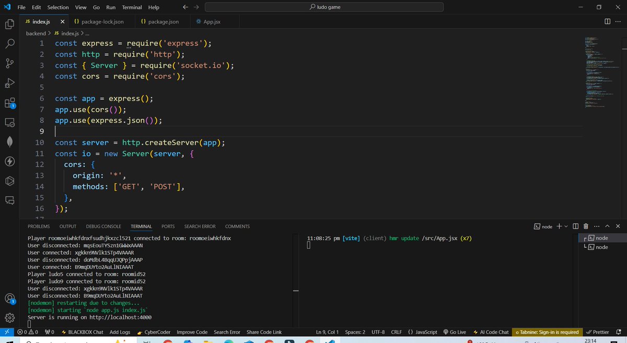Screen dimensions: 627x343
Task: Click Prettier in status bar
Action: [597, 332]
